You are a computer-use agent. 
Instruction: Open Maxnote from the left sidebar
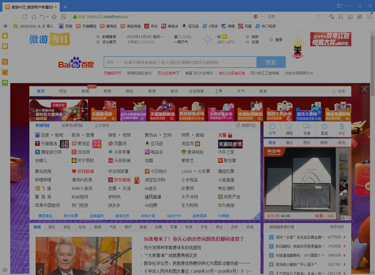5,46
